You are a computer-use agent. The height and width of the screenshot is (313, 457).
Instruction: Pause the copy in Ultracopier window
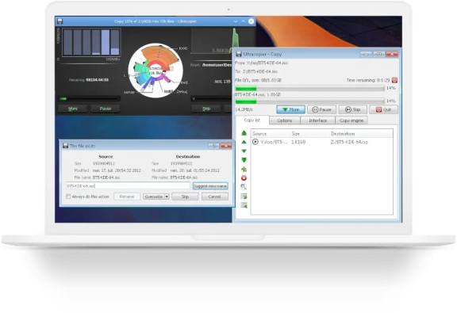click(x=322, y=109)
